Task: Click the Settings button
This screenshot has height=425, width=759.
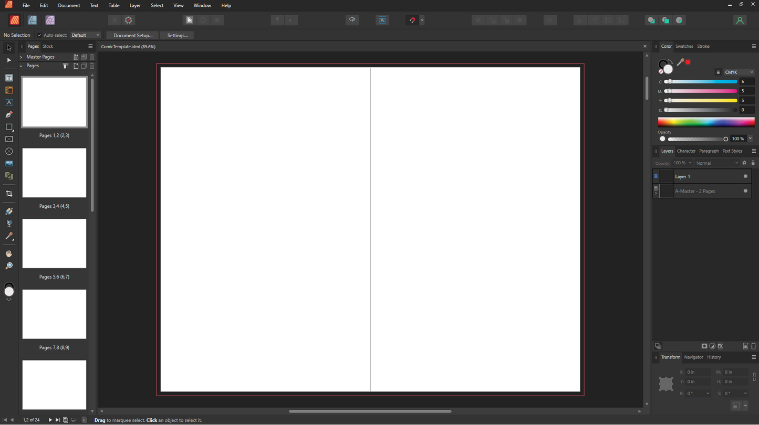Action: tap(177, 35)
